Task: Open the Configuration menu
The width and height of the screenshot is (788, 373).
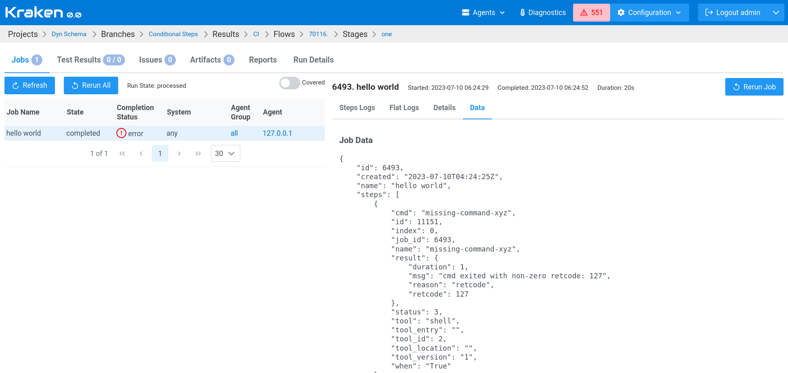Action: (x=649, y=13)
